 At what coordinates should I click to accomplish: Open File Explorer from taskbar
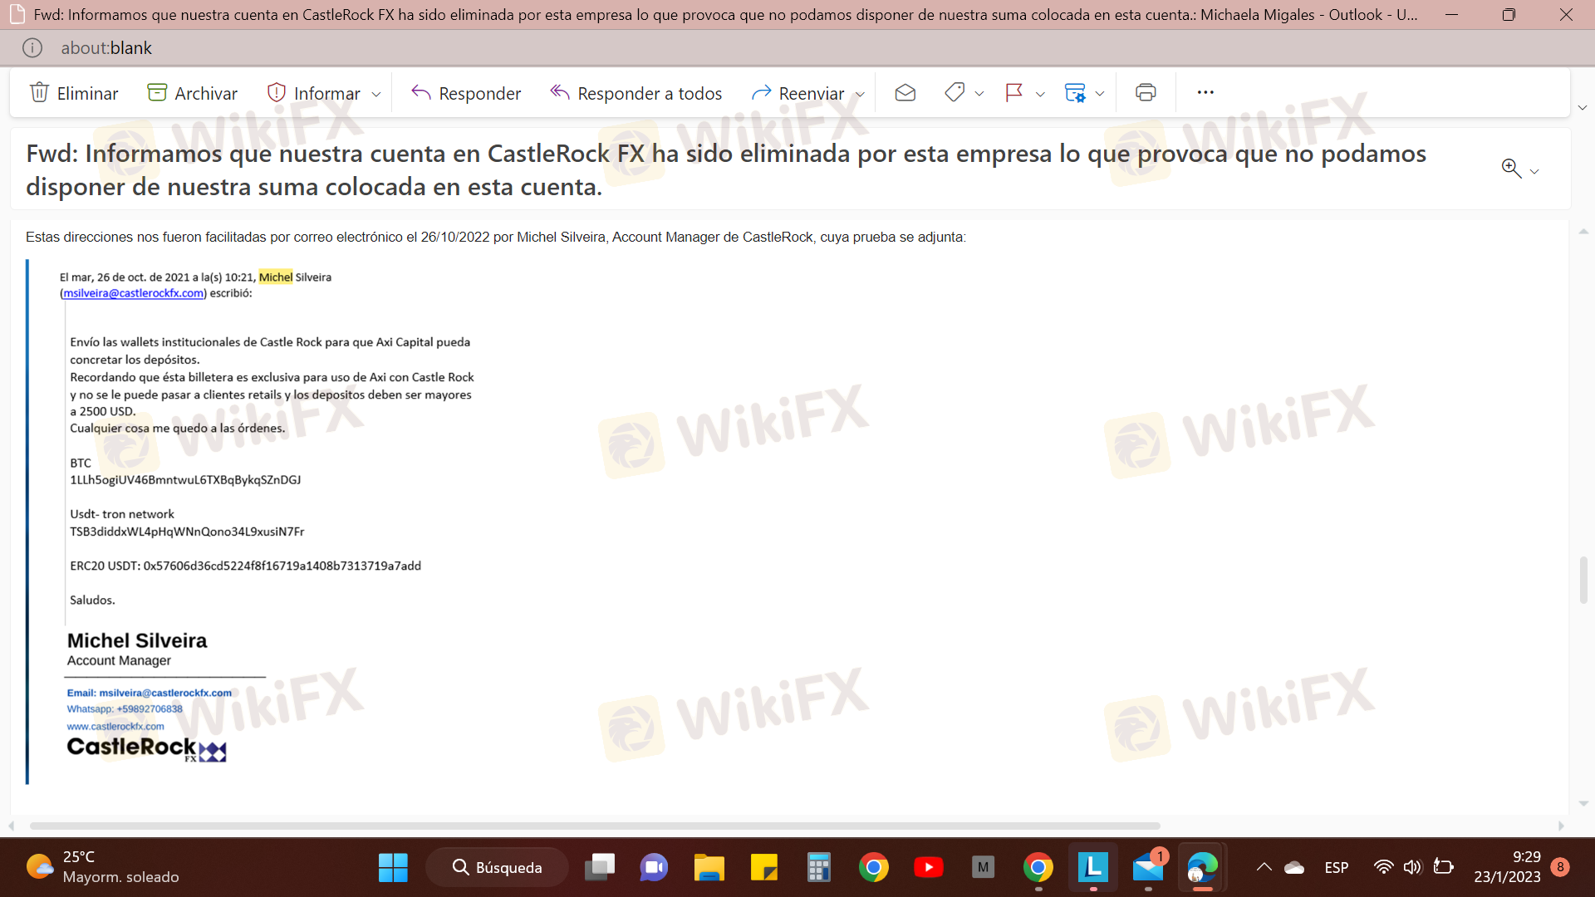click(x=709, y=867)
